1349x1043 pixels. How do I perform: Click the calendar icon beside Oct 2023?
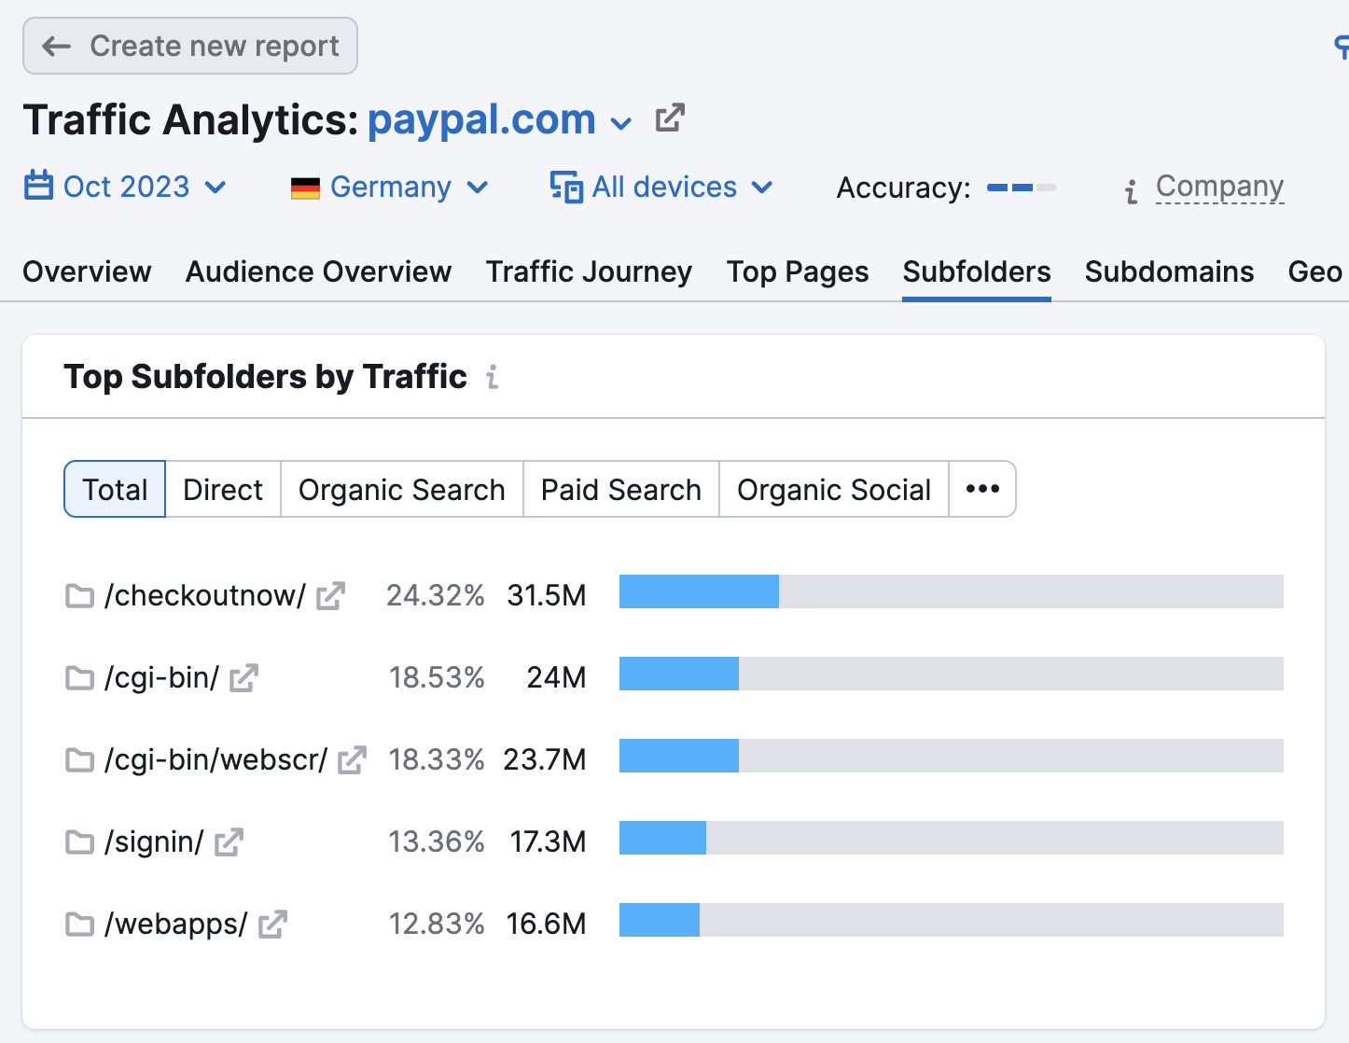[x=38, y=186]
